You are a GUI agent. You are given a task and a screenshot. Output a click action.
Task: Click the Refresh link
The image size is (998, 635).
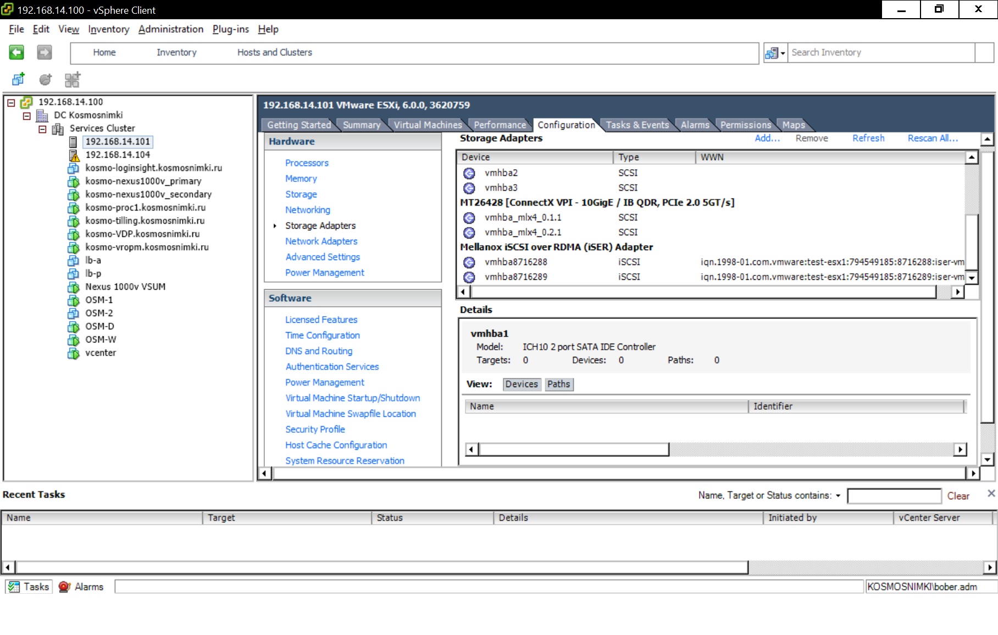tap(868, 138)
